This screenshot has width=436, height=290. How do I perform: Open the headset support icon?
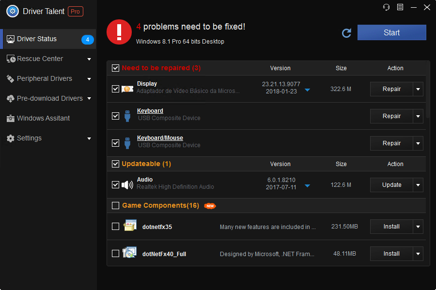386,7
